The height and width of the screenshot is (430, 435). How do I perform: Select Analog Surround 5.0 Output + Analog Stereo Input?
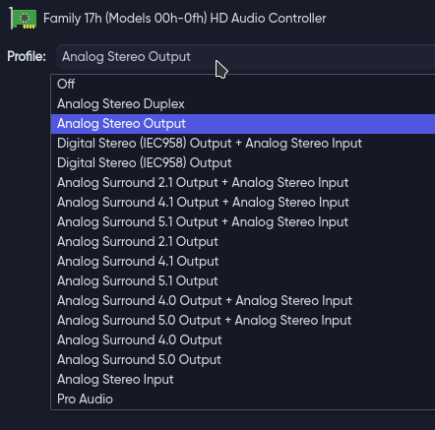(x=243, y=321)
